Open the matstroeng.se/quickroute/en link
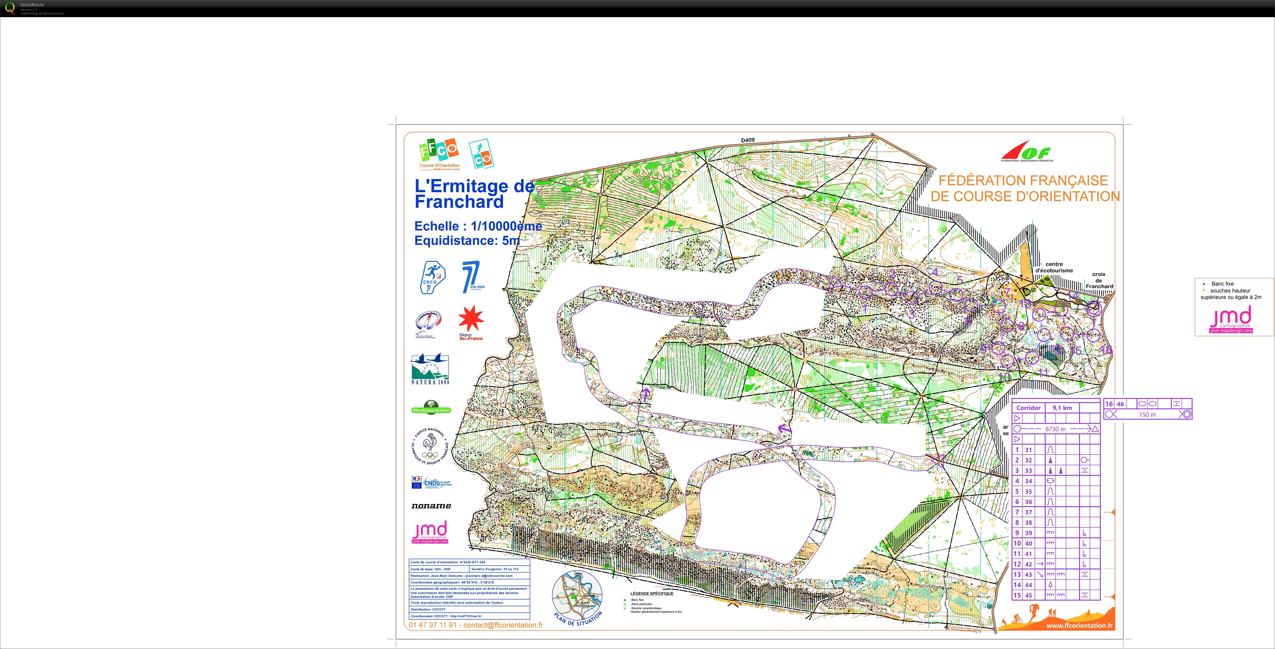 (x=42, y=13)
